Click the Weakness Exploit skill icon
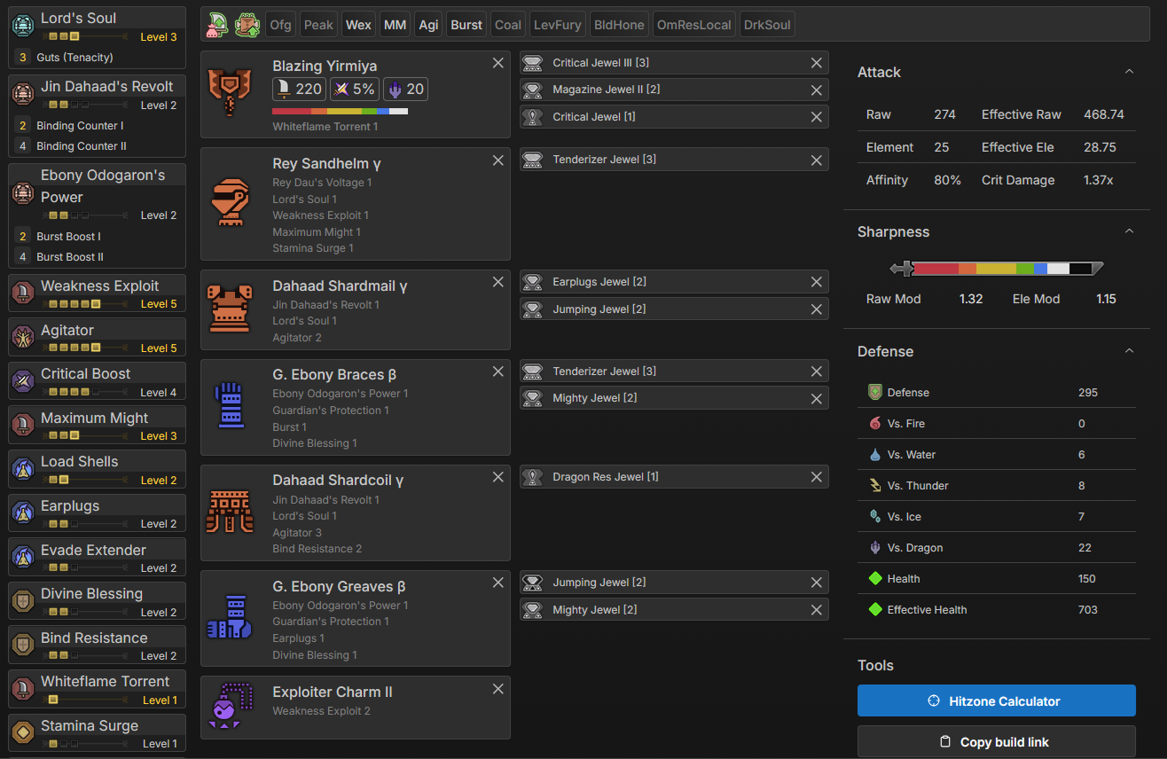The height and width of the screenshot is (759, 1167). click(x=23, y=293)
